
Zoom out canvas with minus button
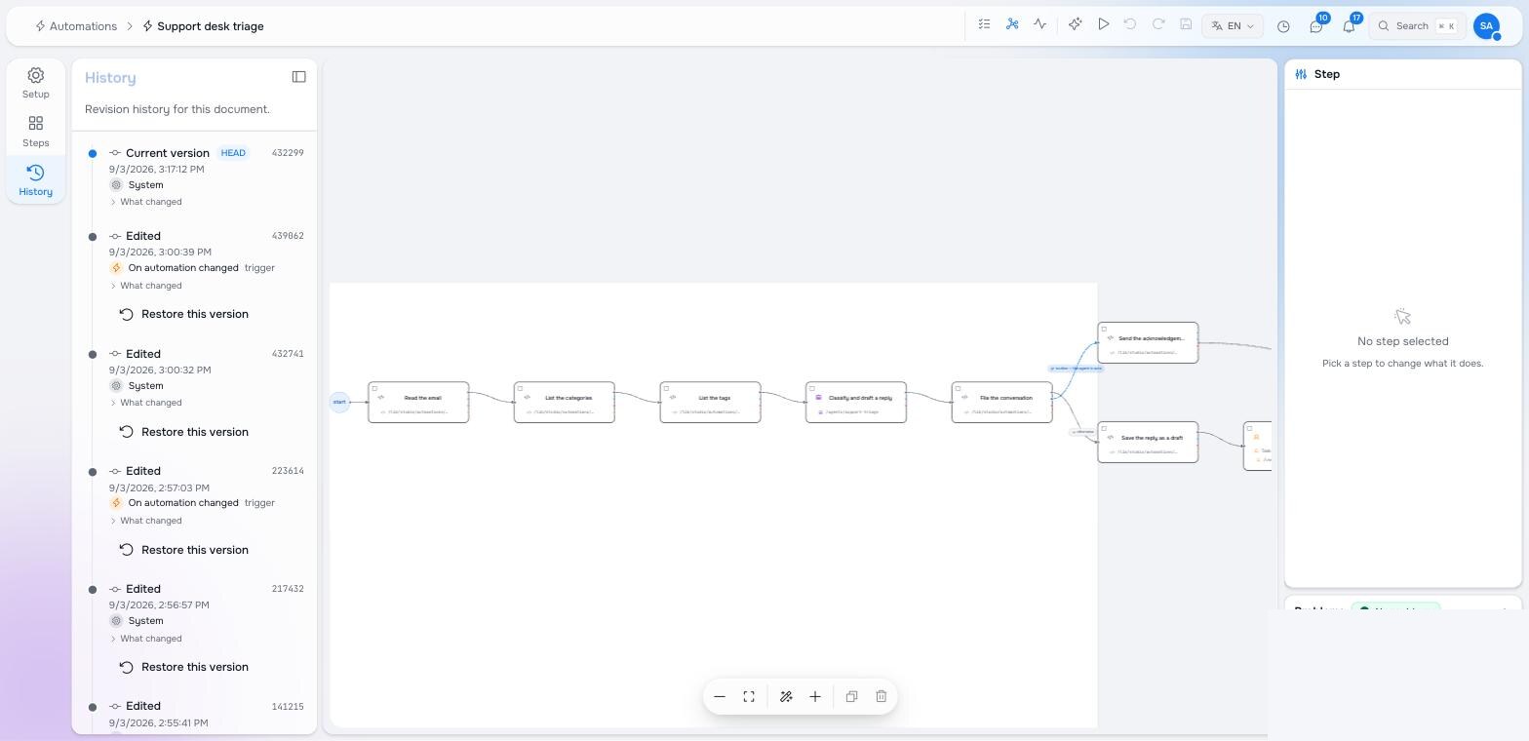(720, 696)
